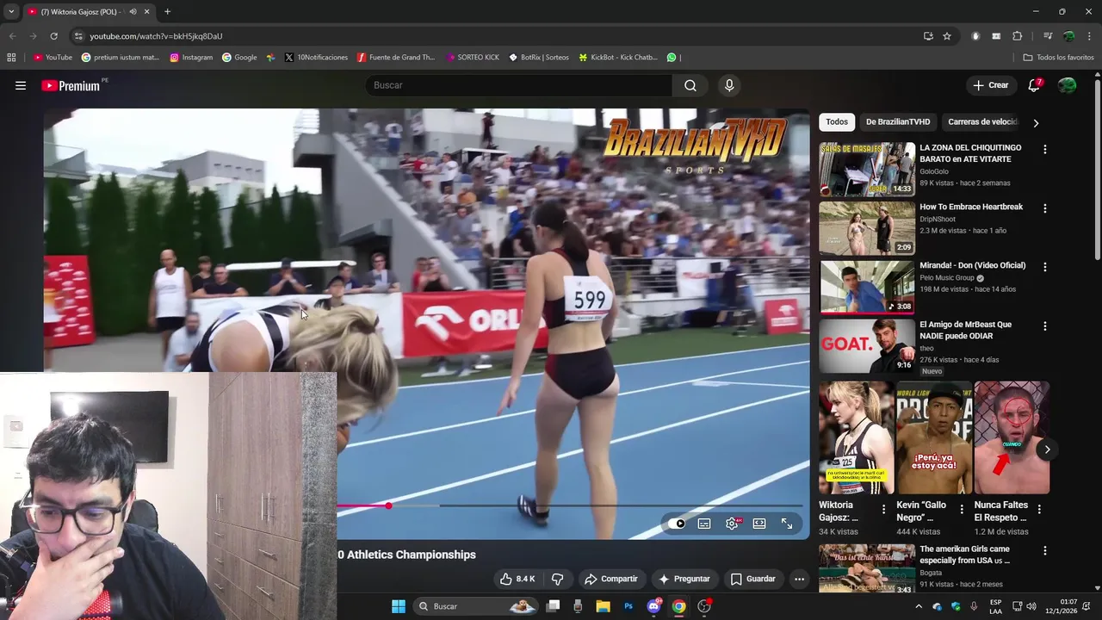Click the Preguntar button

[x=684, y=579]
